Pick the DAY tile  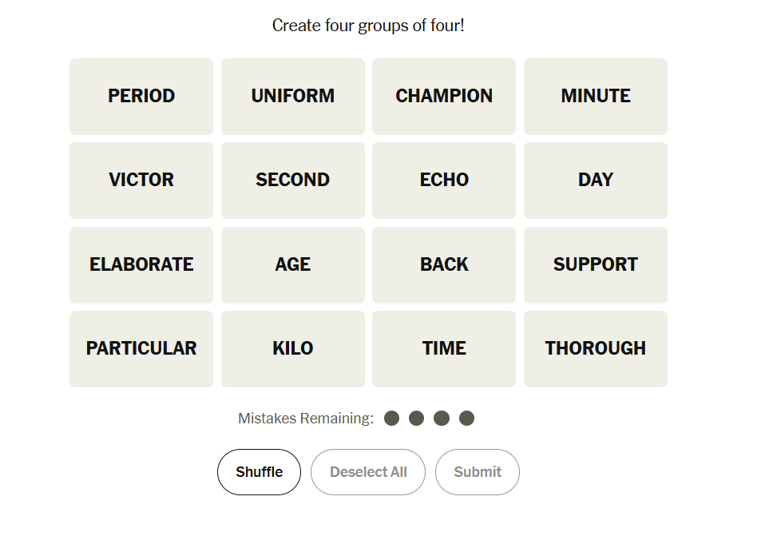point(595,181)
